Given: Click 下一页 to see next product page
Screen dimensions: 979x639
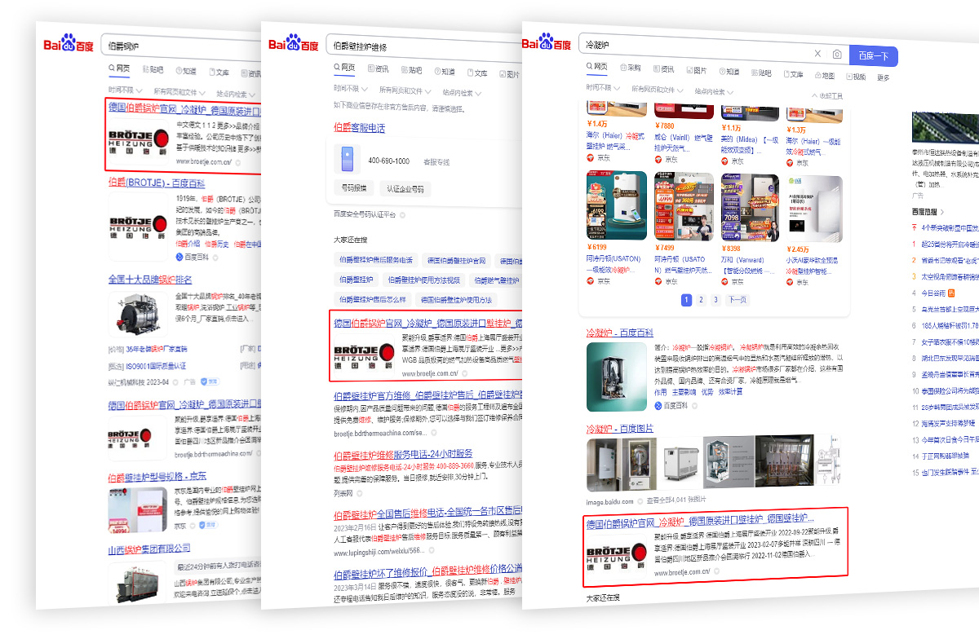Looking at the screenshot, I should tap(738, 299).
